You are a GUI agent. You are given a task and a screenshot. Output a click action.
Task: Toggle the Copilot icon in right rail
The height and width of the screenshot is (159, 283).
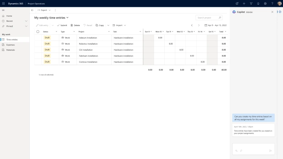pos(280,12)
